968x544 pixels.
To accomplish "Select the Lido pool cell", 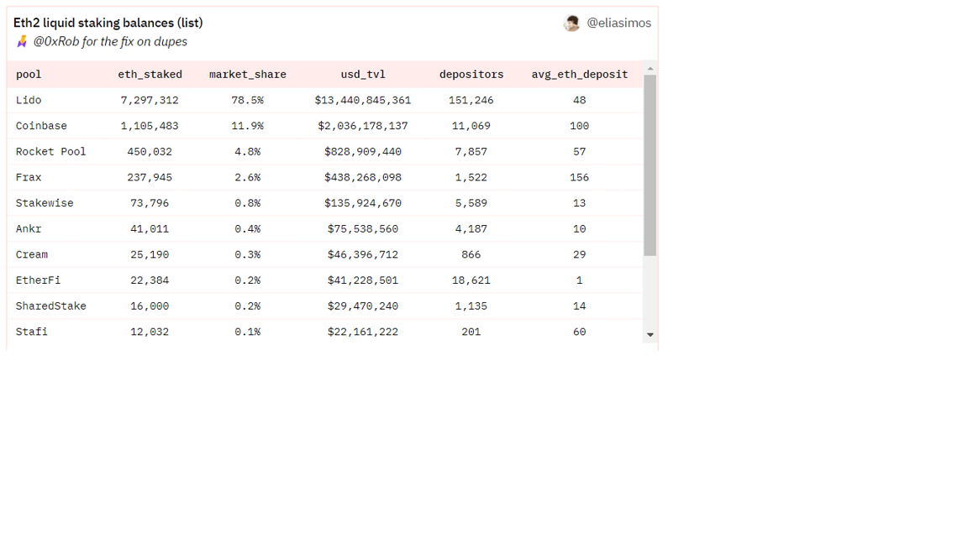I will 29,101.
